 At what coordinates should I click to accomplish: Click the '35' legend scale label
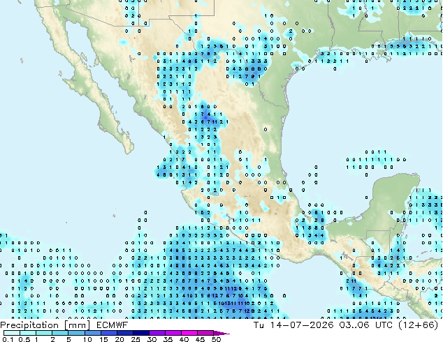coord(168,339)
